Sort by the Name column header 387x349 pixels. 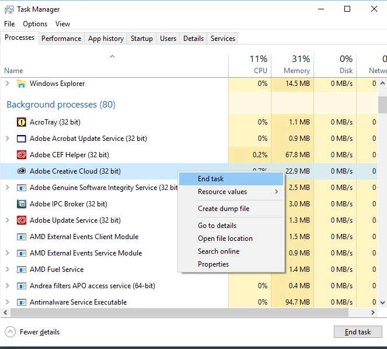pyautogui.click(x=114, y=65)
